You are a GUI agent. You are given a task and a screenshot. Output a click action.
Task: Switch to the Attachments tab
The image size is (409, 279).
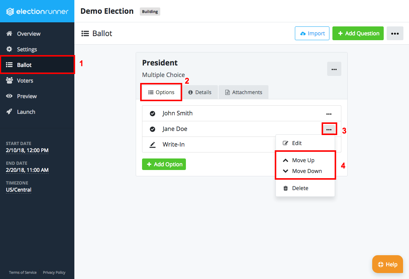click(x=244, y=92)
